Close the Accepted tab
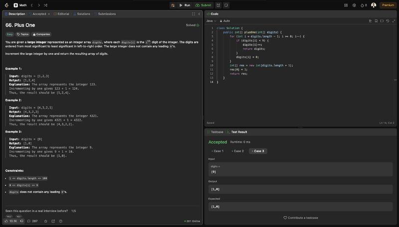Screen dimensions: 399x227 click(49, 14)
